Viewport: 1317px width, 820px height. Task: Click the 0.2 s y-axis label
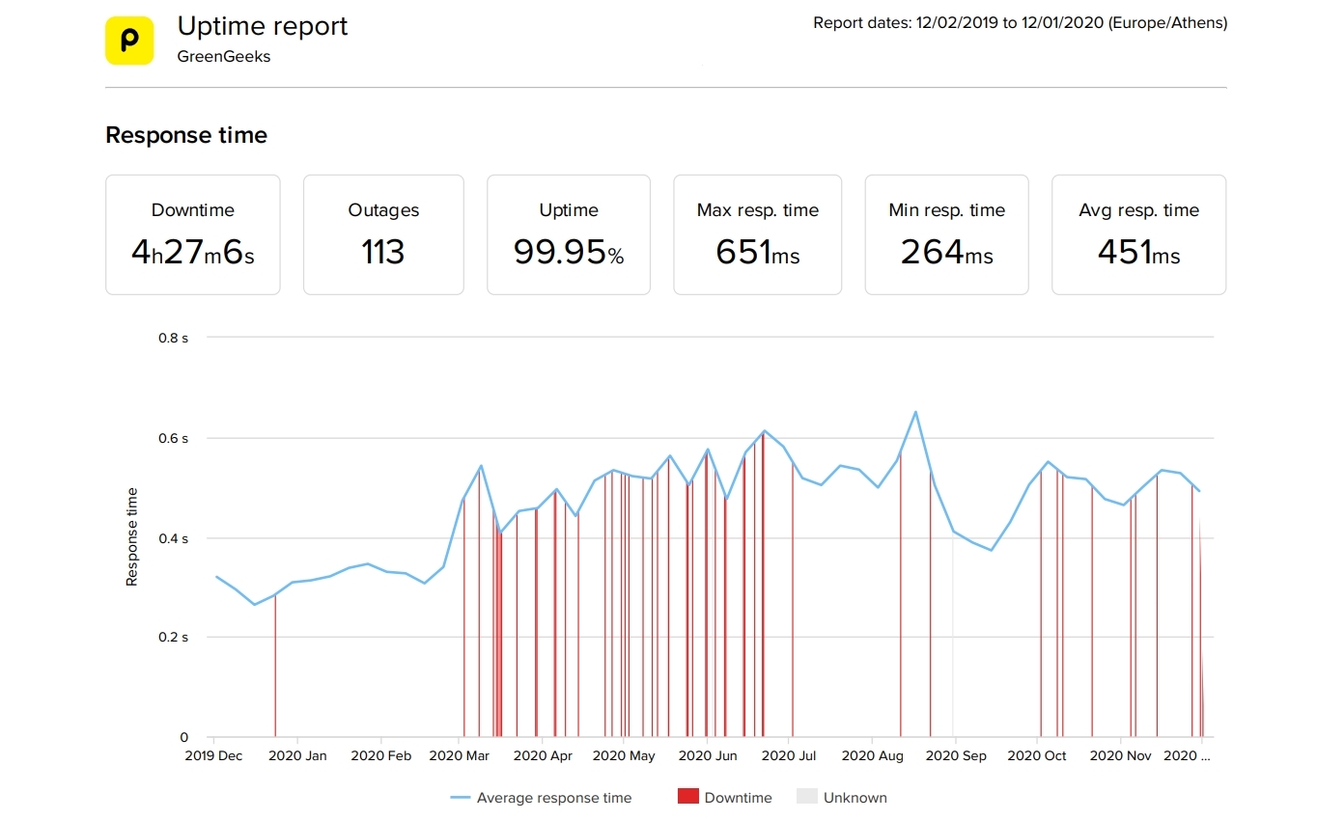pyautogui.click(x=173, y=638)
